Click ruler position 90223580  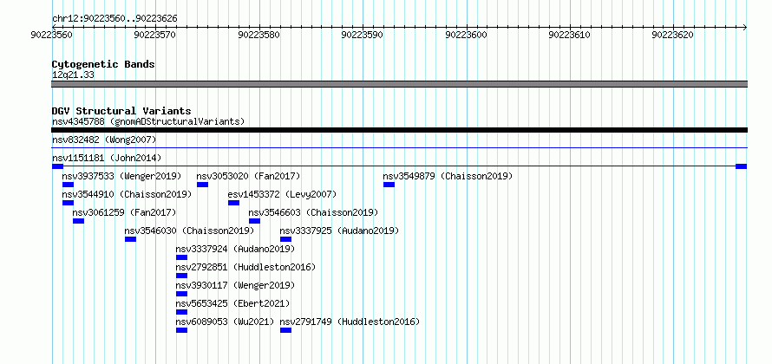(259, 35)
